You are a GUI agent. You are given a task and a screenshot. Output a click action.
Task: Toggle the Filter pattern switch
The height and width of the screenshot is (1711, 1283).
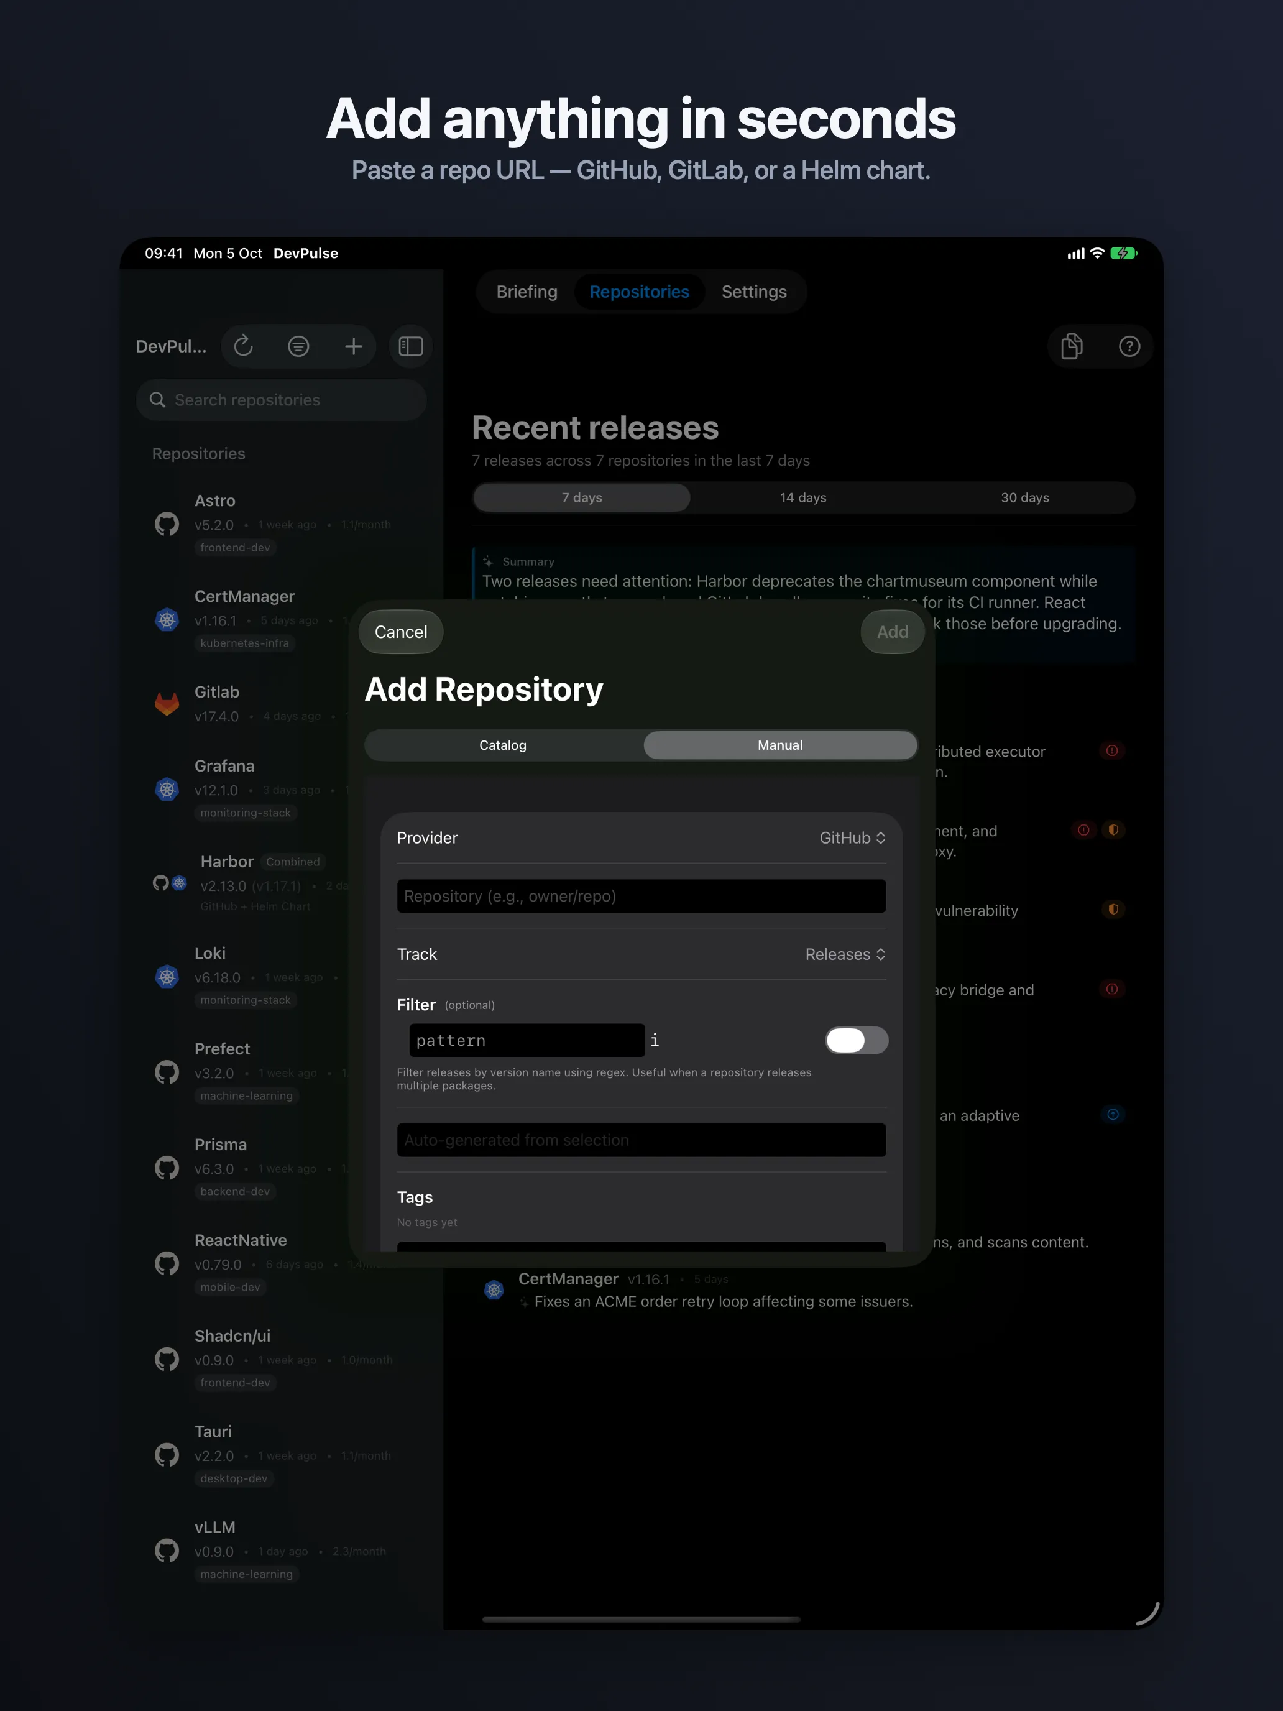pos(856,1040)
